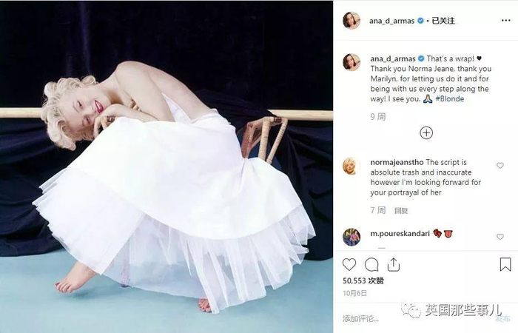Open the post photo of the white dress

pyautogui.click(x=166, y=166)
